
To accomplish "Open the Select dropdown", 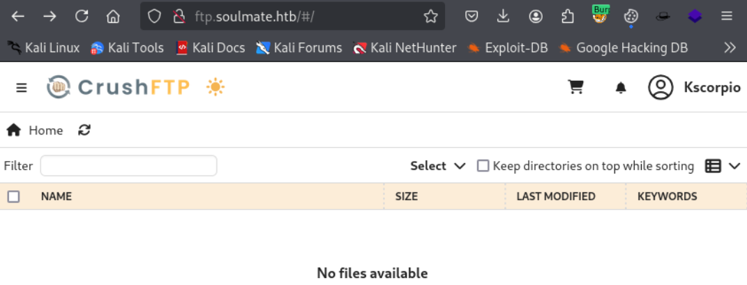I will tap(438, 166).
